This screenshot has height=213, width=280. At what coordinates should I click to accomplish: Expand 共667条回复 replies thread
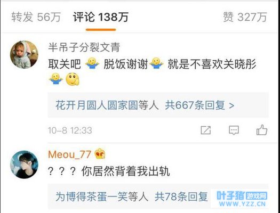199,105
